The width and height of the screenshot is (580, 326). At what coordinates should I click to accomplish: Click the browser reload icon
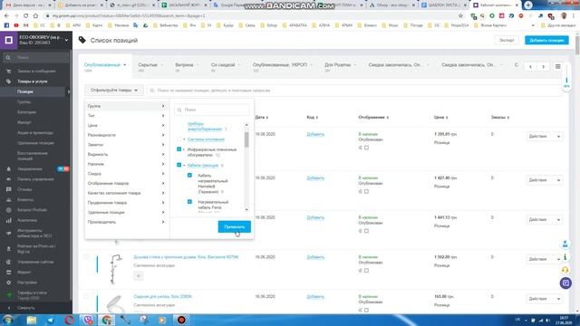pos(26,16)
